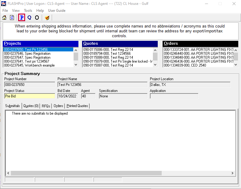Select project 000-0237646, Spec Registration
The height and width of the screenshot is (189, 241).
coord(27,54)
